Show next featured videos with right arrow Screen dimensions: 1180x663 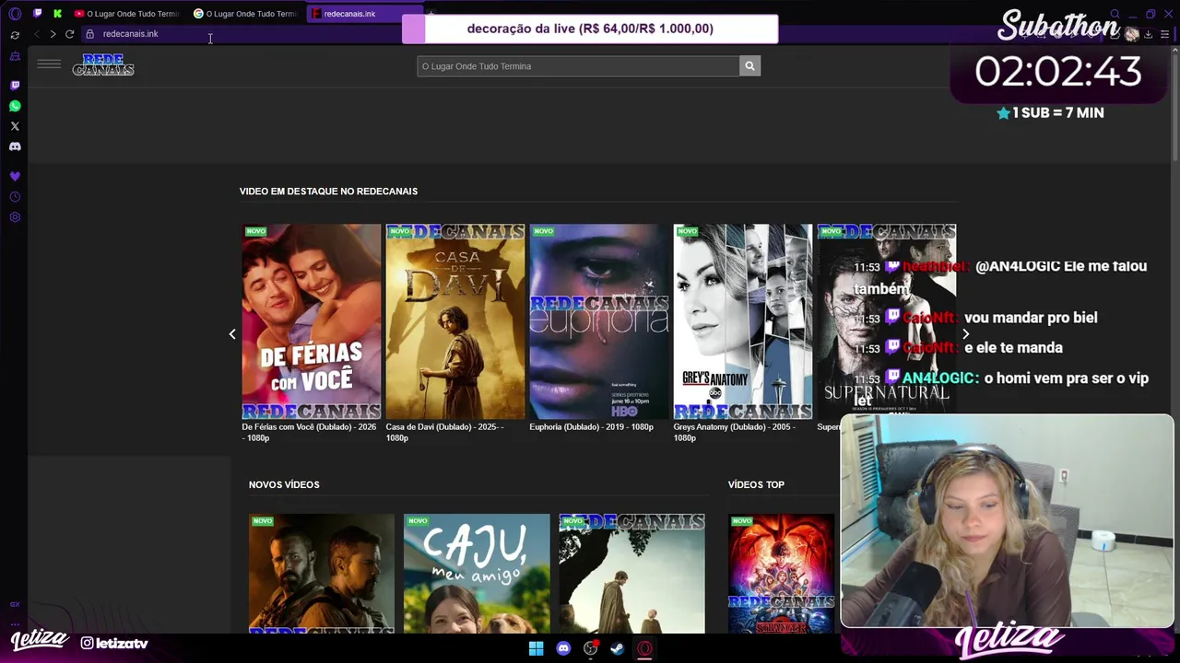pos(965,334)
